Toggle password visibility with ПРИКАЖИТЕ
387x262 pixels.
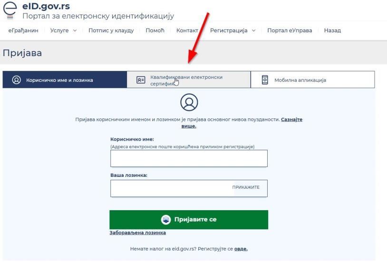pyautogui.click(x=246, y=187)
